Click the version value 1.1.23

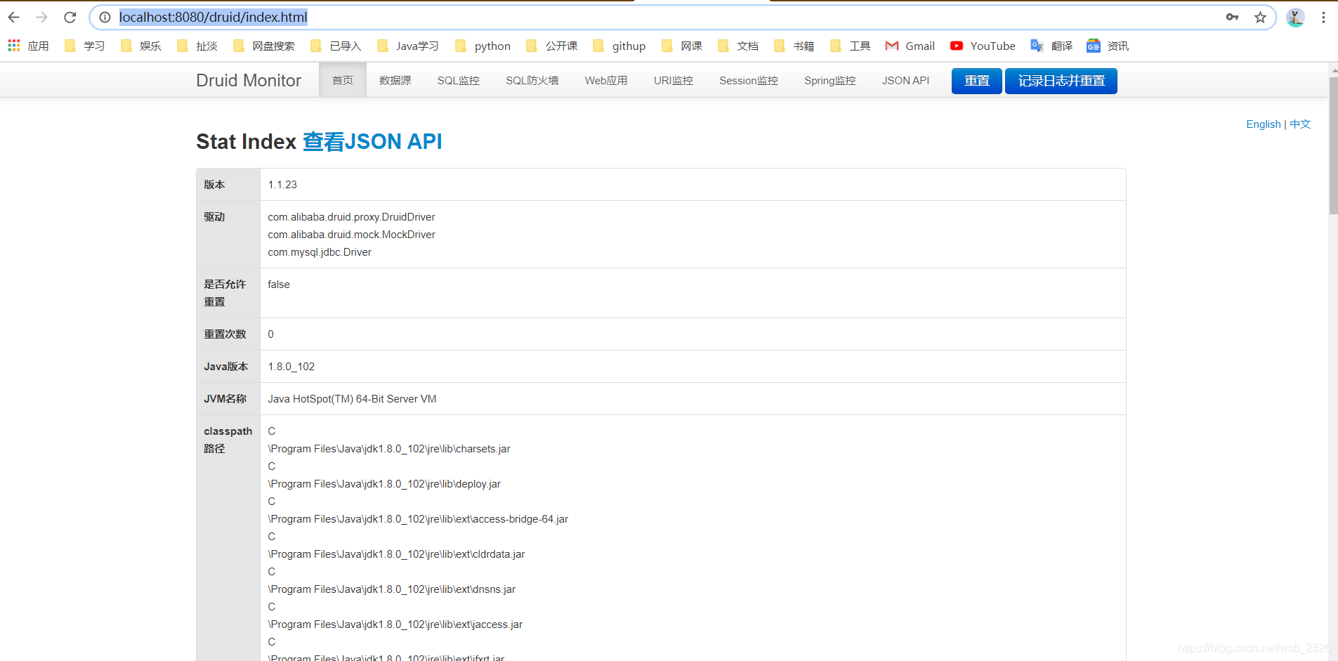coord(282,185)
